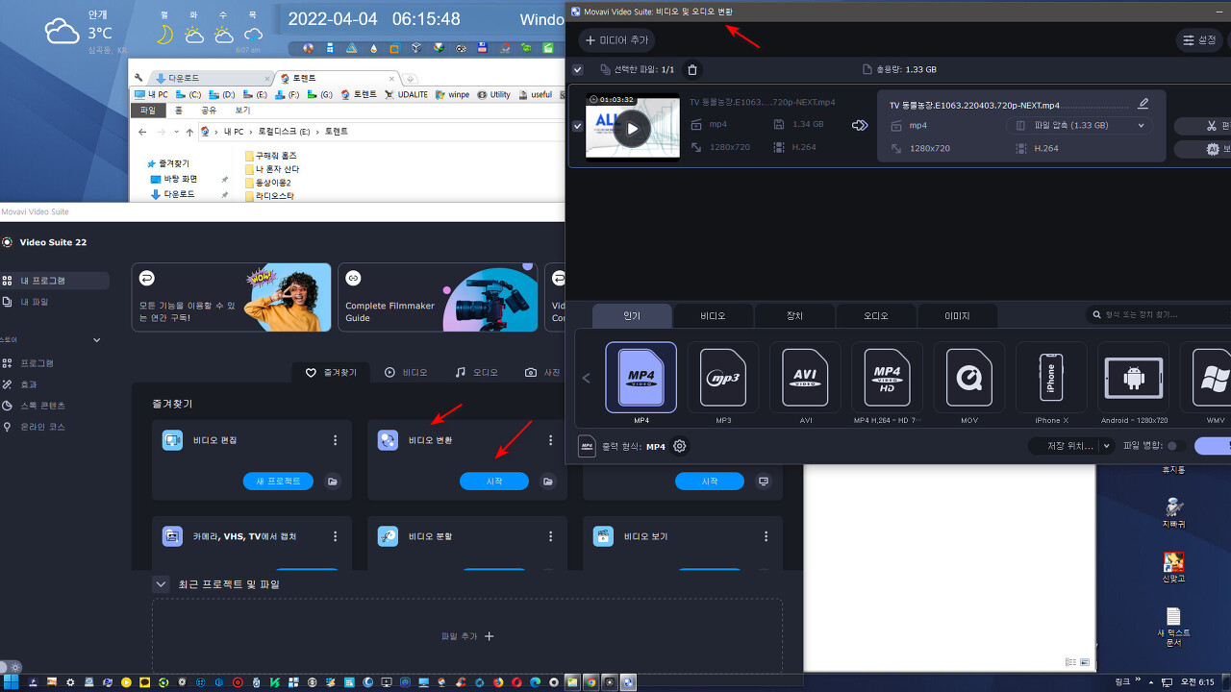
Task: Select 오디오 tab in Video Suite launcher
Action: pos(477,372)
